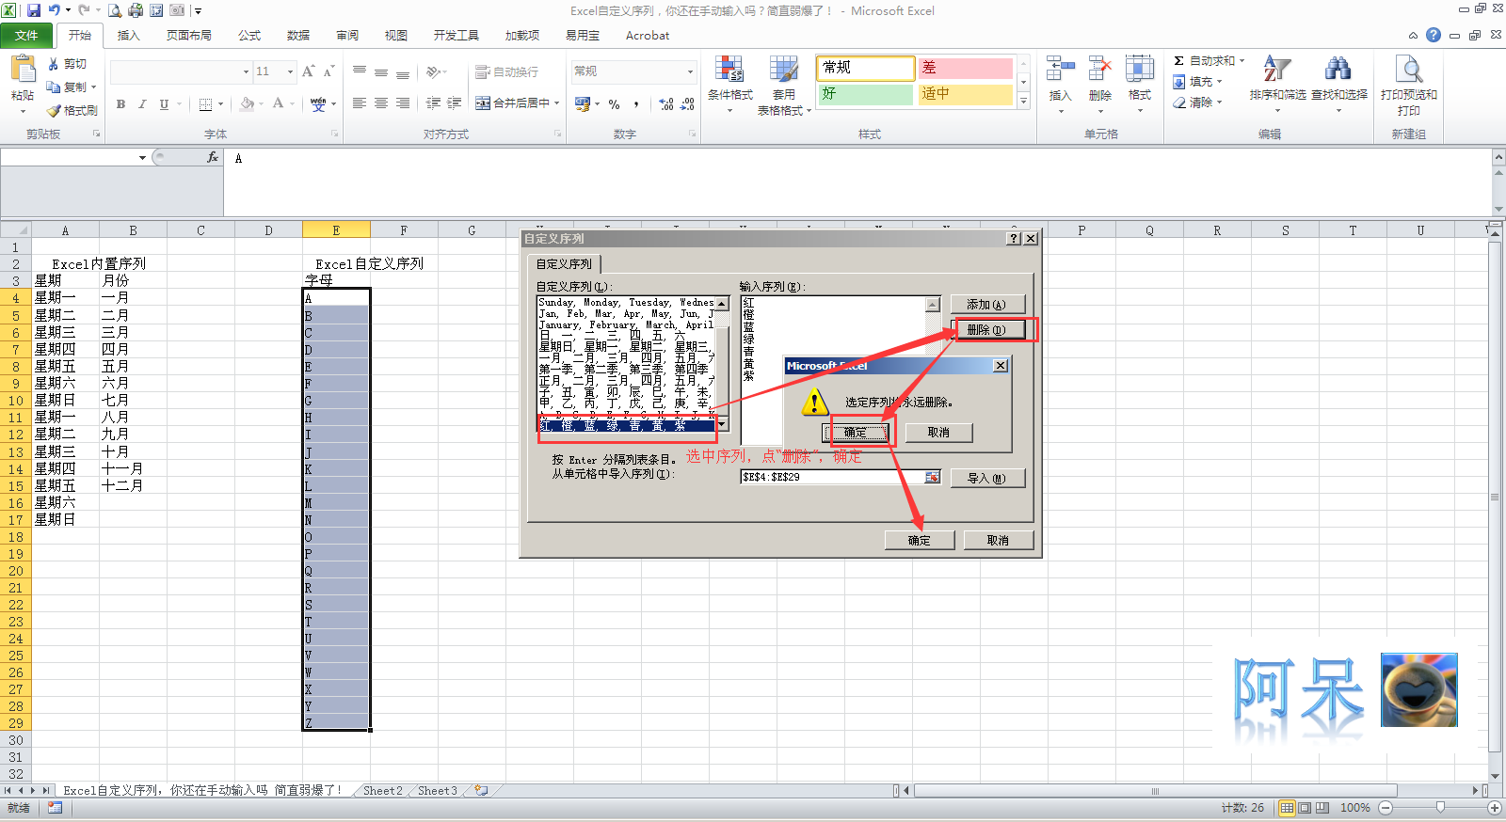
Task: Apply bottom vertical alignment
Action: point(403,71)
